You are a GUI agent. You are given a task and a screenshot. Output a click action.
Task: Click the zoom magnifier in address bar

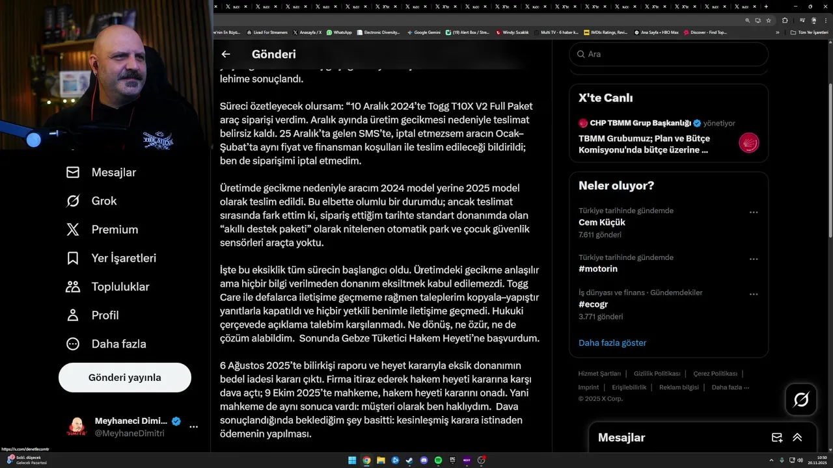[x=749, y=20]
